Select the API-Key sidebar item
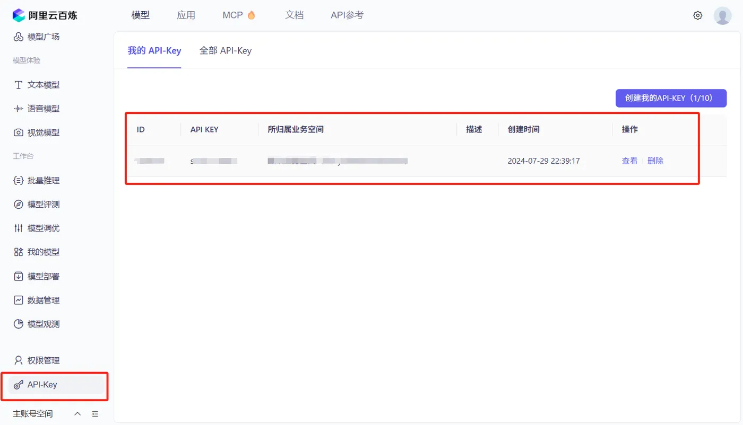The image size is (743, 425). click(57, 385)
